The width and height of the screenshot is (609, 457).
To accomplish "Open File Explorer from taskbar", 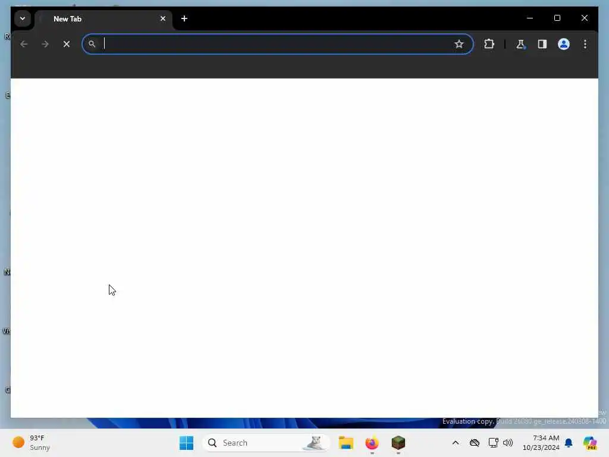I will 346,443.
